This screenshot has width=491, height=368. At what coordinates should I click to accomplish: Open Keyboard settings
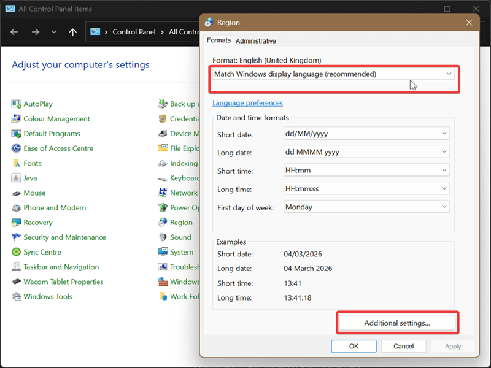point(183,178)
